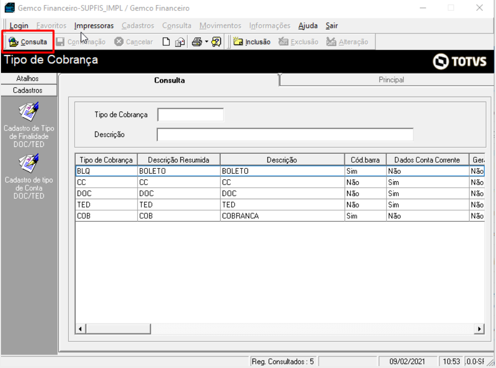Select the DOC cell in Tipo de Cobrança column
The width and height of the screenshot is (496, 368).
[x=107, y=193]
